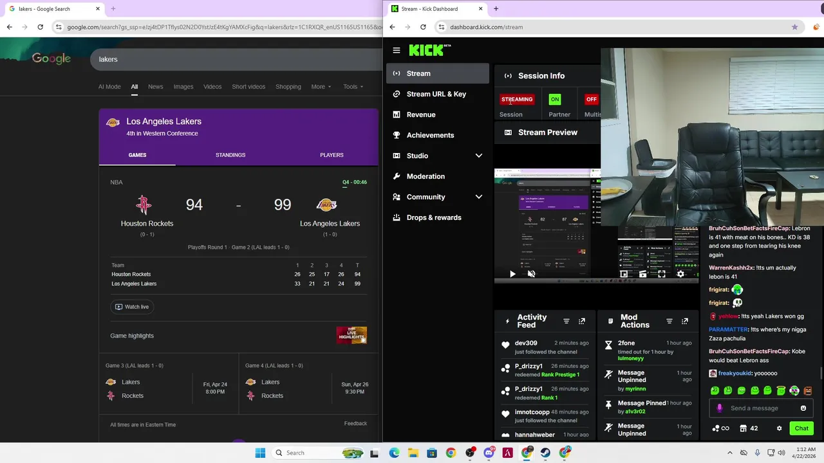
Task: Open the Tools dropdown on Google
Action: pyautogui.click(x=353, y=87)
